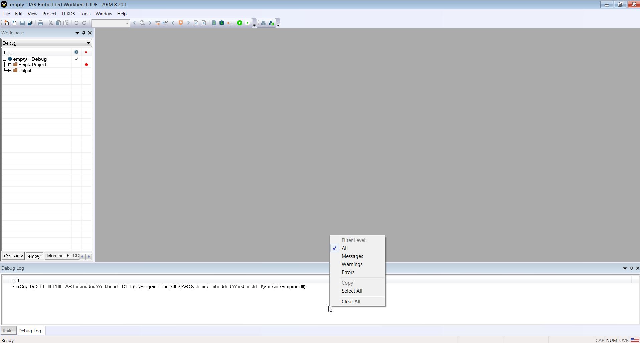Click the New Document toolbar icon

coord(7,23)
